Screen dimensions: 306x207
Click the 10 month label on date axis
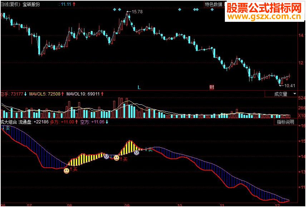[179, 205]
